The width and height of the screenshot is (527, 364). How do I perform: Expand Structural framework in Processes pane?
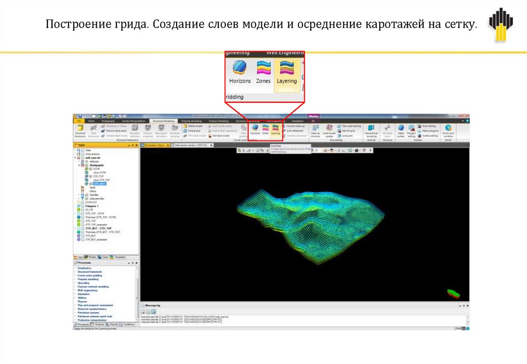pos(75,272)
